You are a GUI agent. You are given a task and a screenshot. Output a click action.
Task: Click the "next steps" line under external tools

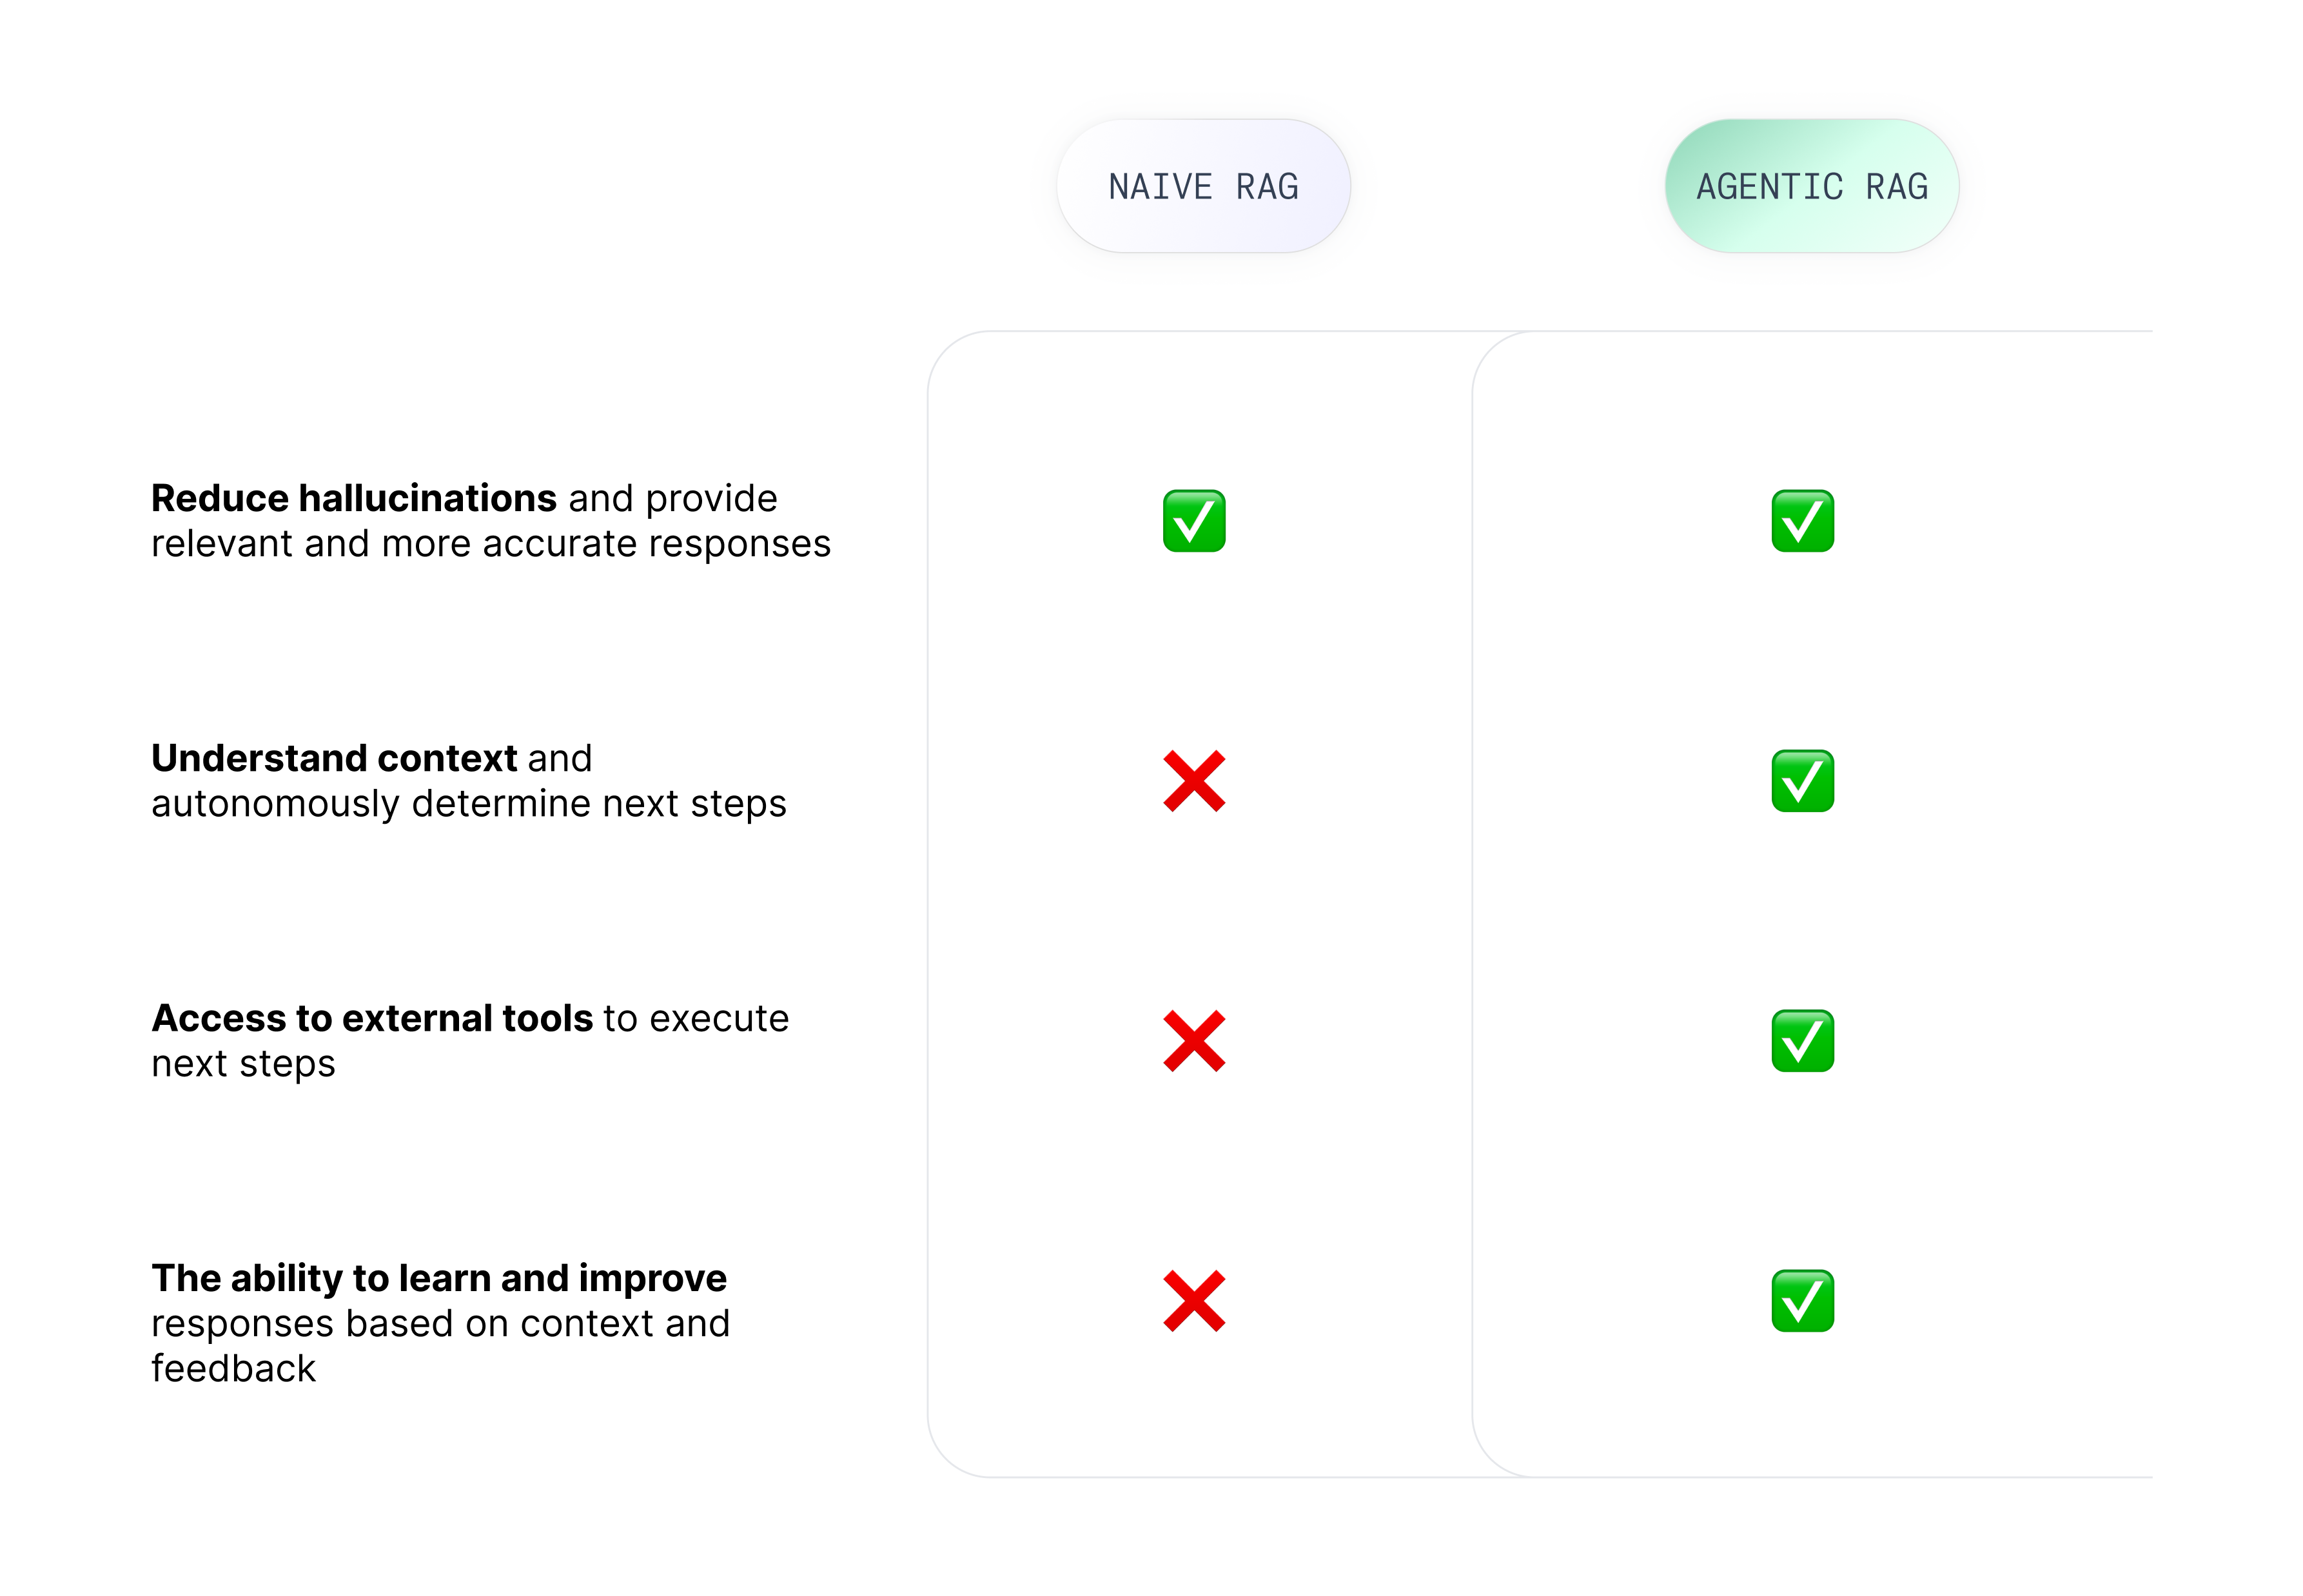point(243,1064)
